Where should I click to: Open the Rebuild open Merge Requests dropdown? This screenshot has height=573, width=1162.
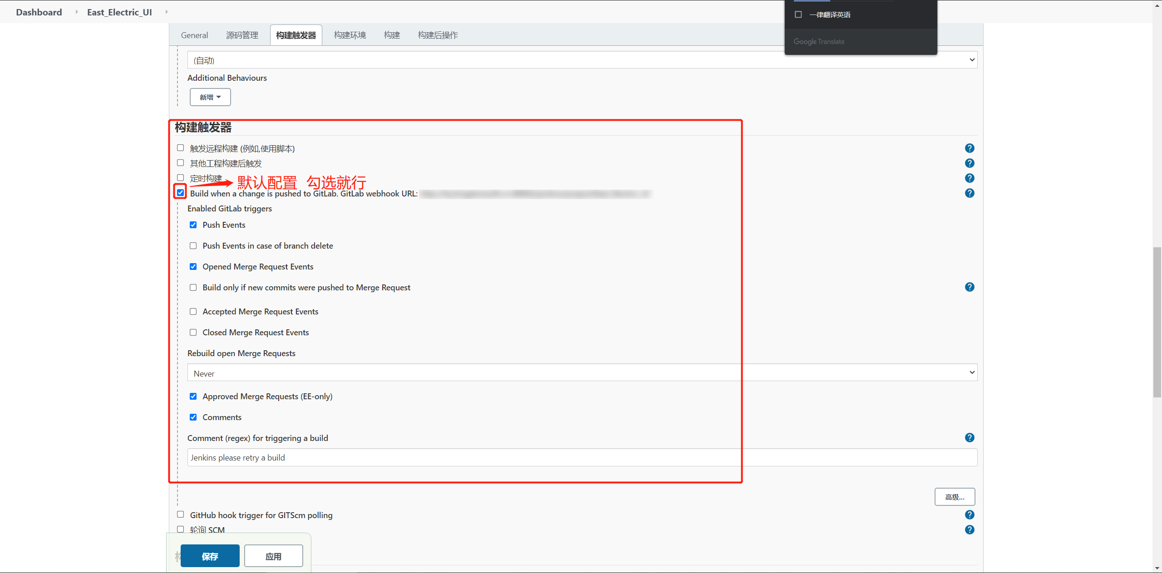point(582,373)
